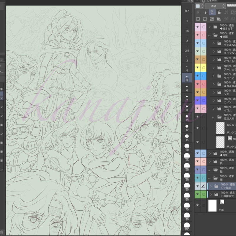This screenshot has height=236, width=236.
Task: Hide the ◆背景 folder
Action: [x=197, y=153]
